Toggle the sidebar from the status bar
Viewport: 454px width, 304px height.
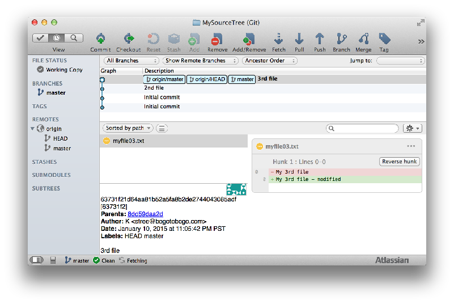(37, 260)
